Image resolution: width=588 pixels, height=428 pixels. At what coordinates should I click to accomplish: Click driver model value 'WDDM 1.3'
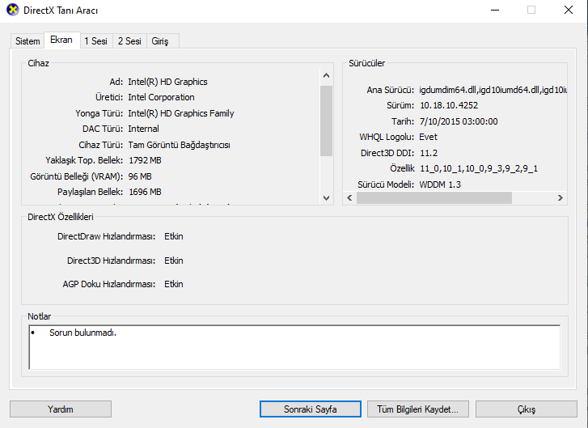click(x=440, y=184)
